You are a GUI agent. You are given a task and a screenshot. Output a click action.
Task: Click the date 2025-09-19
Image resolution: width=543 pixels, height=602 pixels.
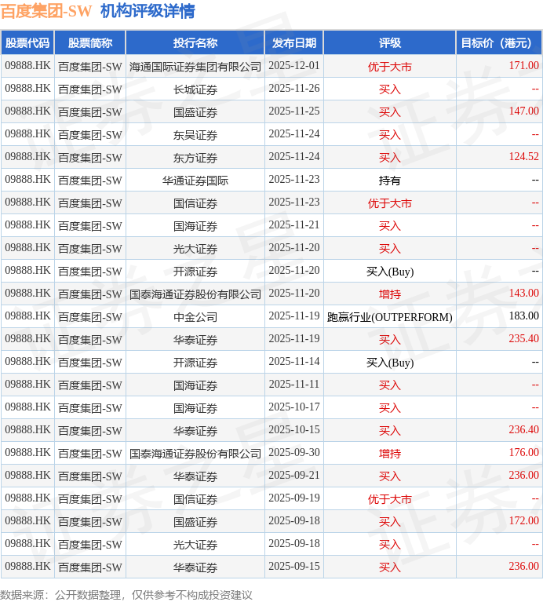tap(294, 498)
